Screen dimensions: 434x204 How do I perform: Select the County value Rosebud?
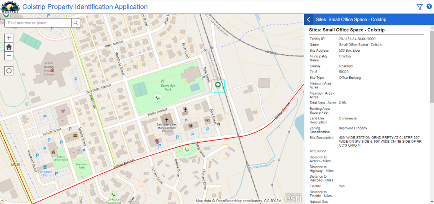click(x=345, y=66)
